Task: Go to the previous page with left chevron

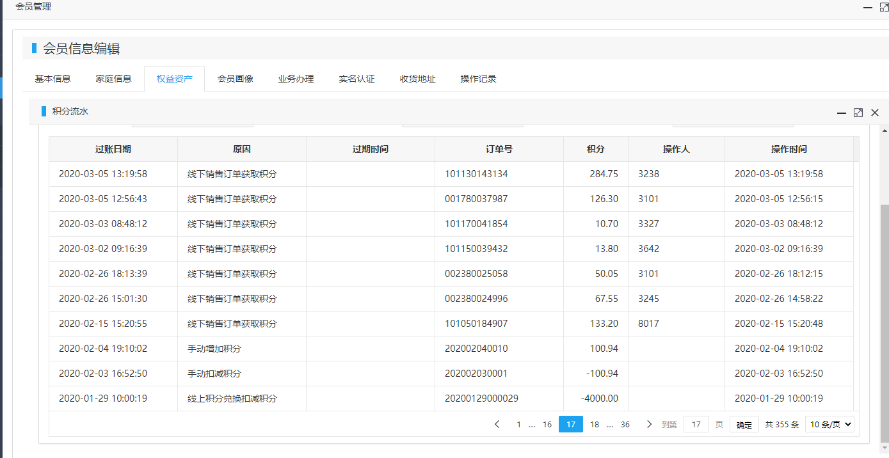Action: click(497, 424)
